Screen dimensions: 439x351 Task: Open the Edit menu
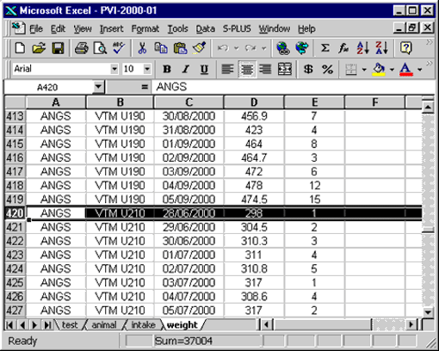(58, 28)
